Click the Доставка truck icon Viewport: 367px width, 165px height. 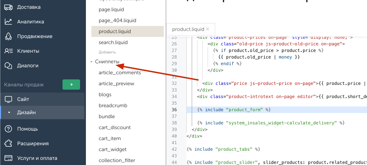8,7
